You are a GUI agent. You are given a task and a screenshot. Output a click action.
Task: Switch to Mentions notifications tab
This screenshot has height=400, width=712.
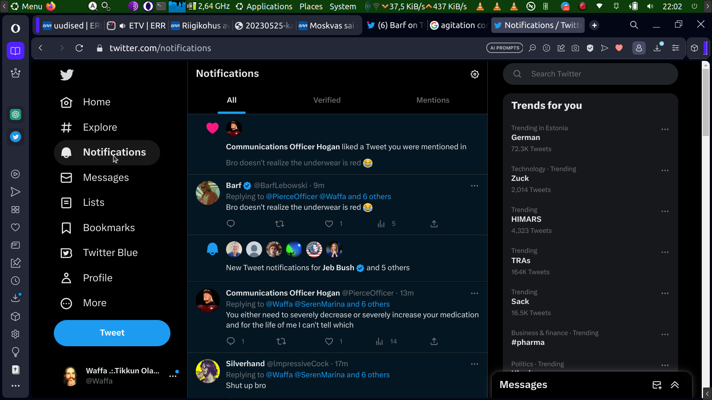click(x=433, y=100)
